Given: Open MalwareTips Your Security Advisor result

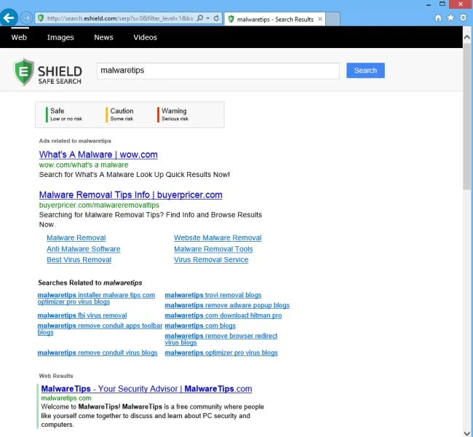Looking at the screenshot, I should point(146,389).
